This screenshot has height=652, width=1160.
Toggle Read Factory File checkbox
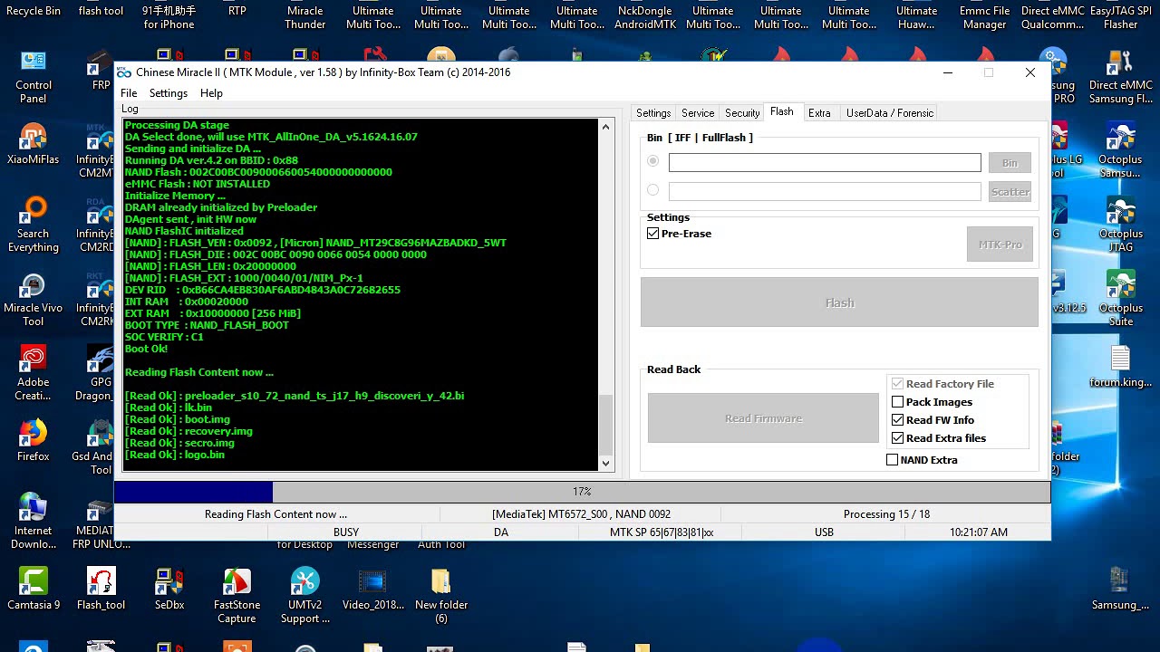pyautogui.click(x=898, y=384)
